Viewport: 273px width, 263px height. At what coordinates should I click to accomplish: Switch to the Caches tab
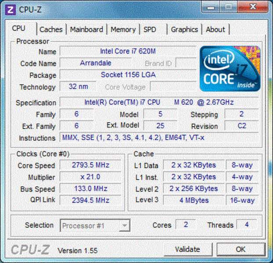[51, 29]
